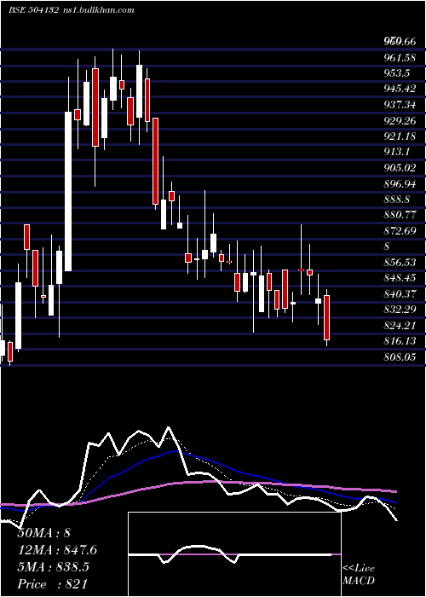Select the 905.02 price label
Viewport: 426px width, 597px height.
point(400,167)
